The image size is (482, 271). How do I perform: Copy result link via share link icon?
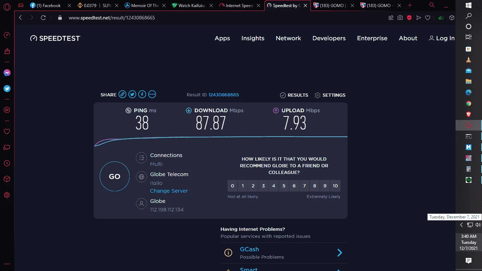tap(122, 94)
